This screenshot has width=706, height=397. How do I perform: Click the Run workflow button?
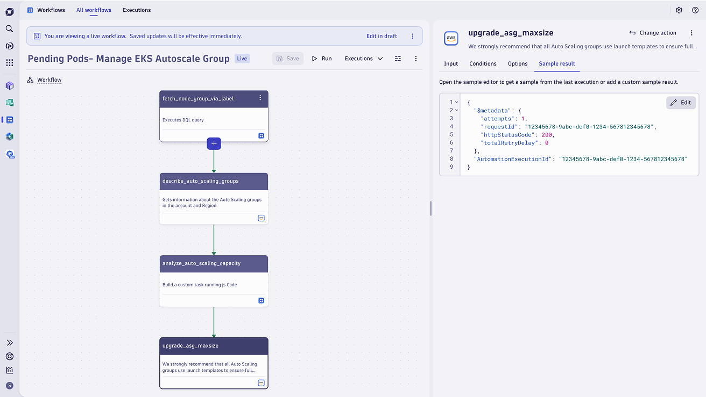[322, 59]
